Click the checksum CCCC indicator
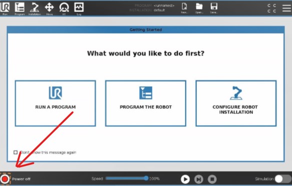This screenshot has height=186, width=292. point(271,9)
